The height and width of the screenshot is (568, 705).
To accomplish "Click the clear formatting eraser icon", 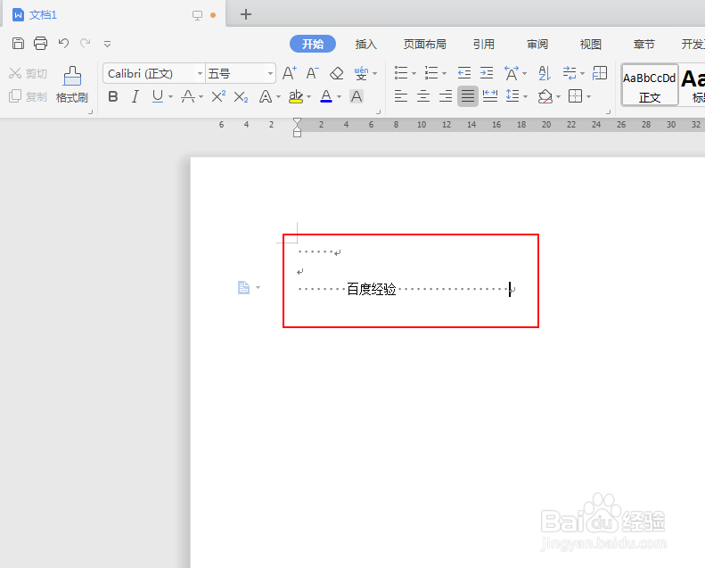I will (336, 73).
